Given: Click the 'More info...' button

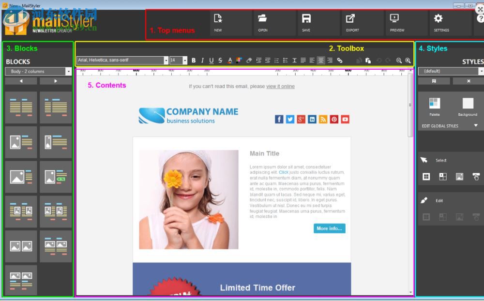Looking at the screenshot, I should tap(329, 228).
